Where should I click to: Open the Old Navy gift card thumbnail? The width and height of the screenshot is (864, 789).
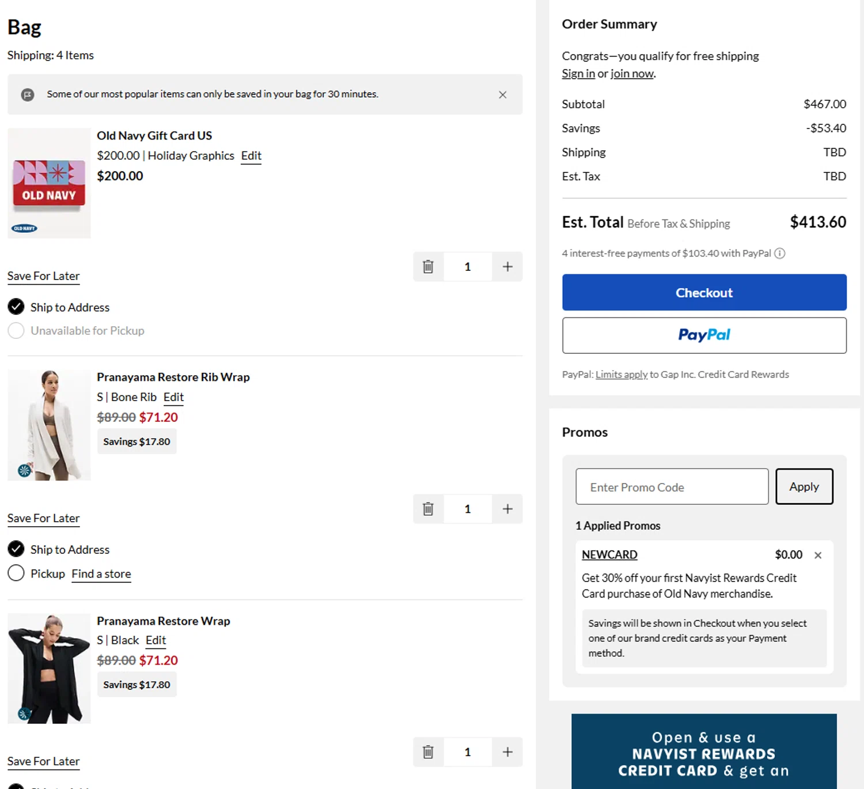pyautogui.click(x=49, y=183)
